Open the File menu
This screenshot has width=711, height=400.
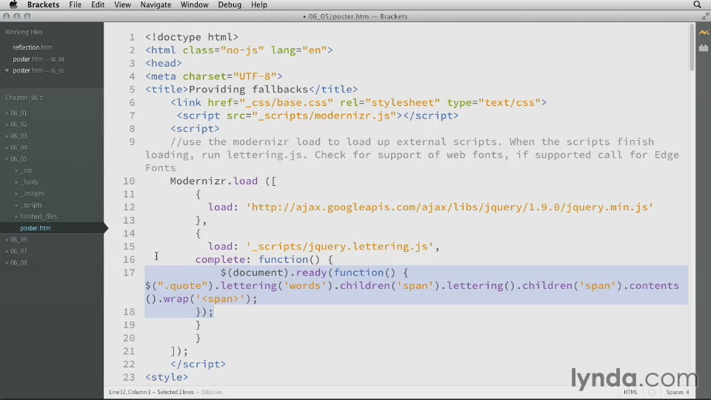(x=76, y=4)
